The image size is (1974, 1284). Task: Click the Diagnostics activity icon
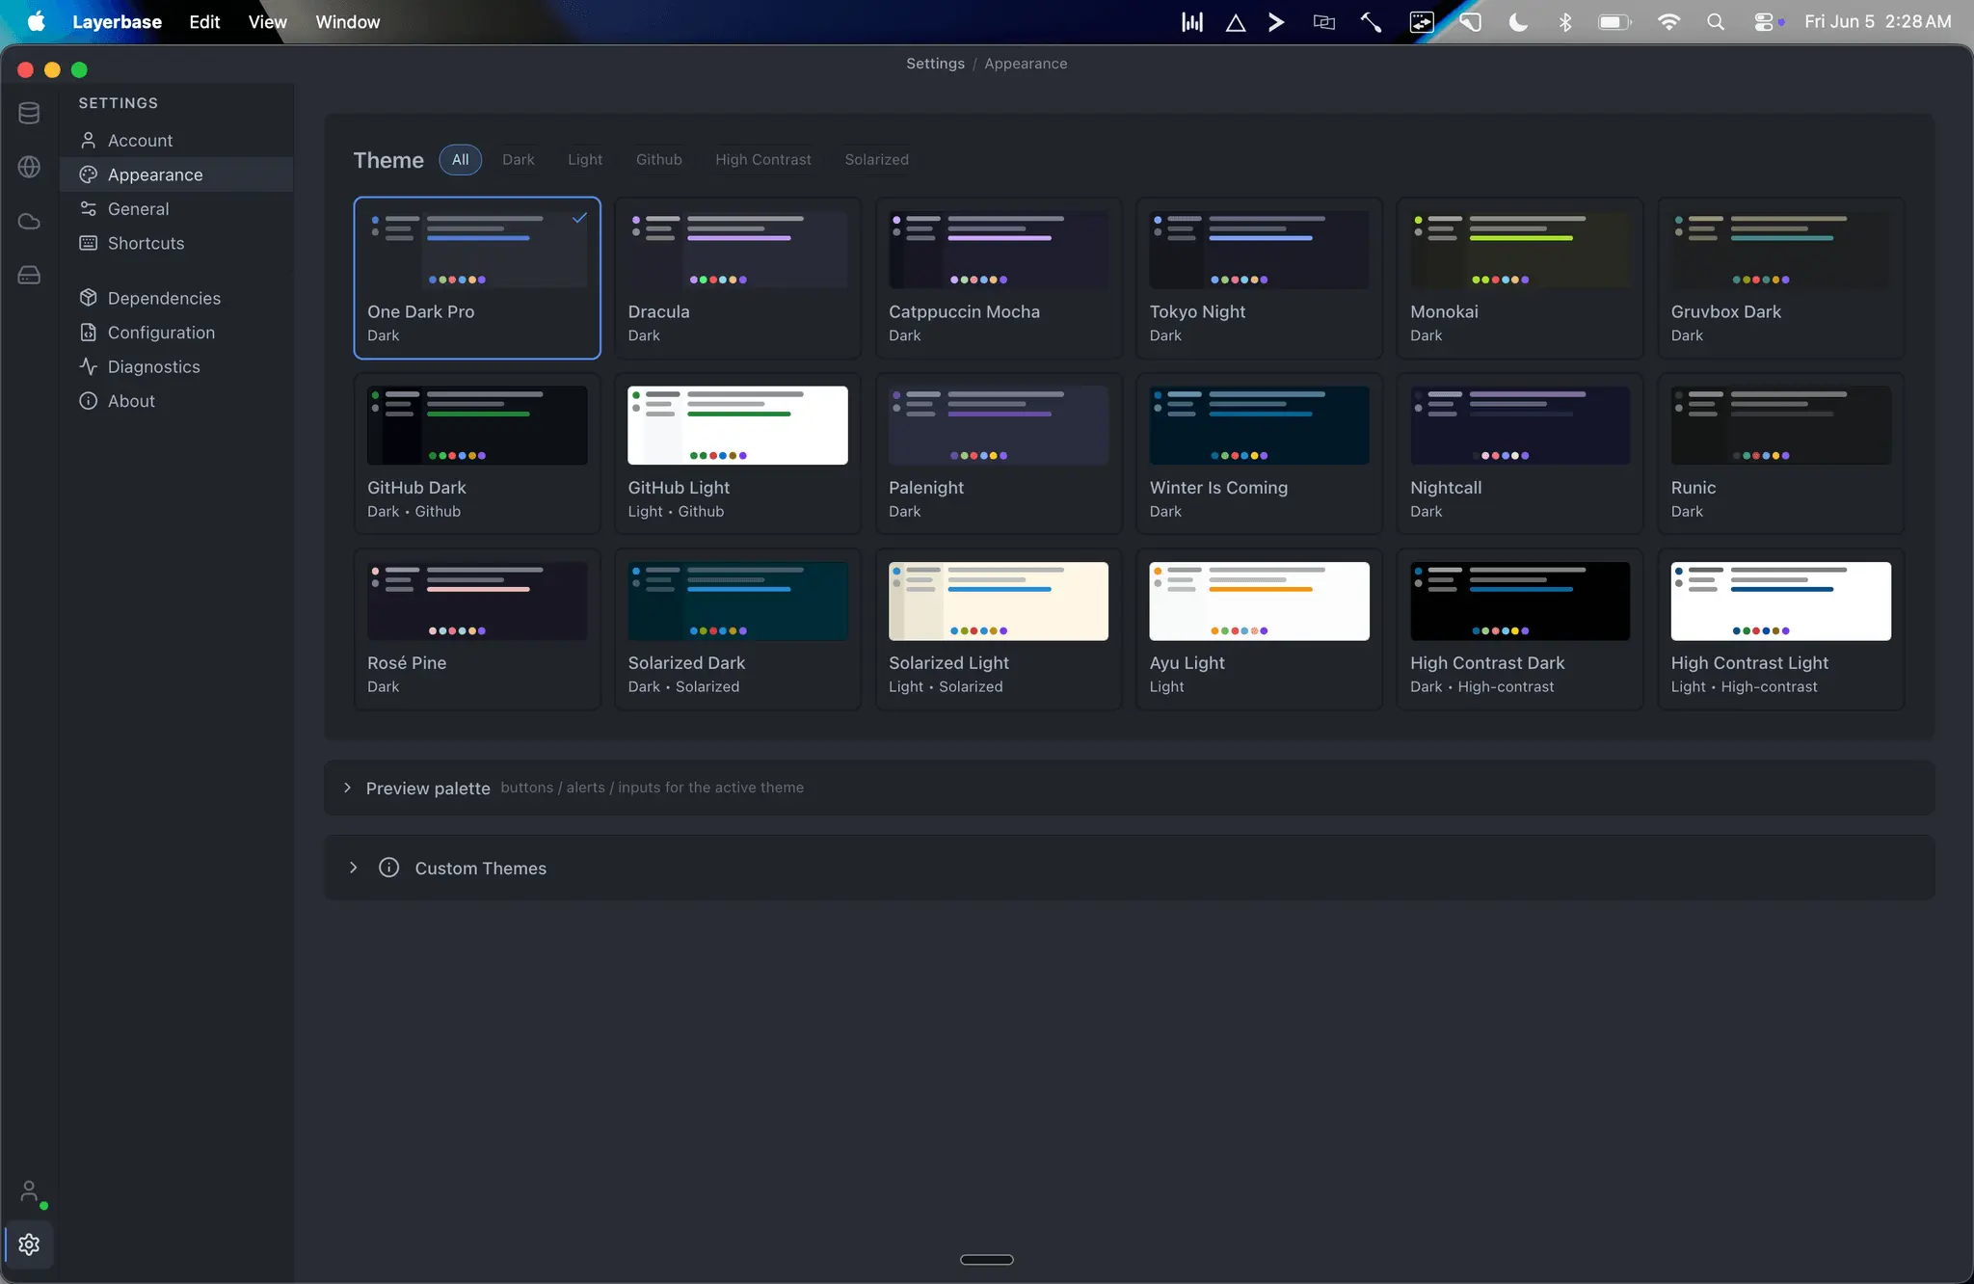coord(88,366)
